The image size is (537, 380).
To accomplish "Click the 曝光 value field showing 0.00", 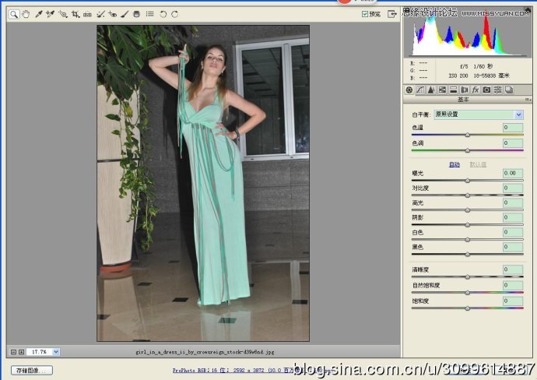I will [x=513, y=174].
